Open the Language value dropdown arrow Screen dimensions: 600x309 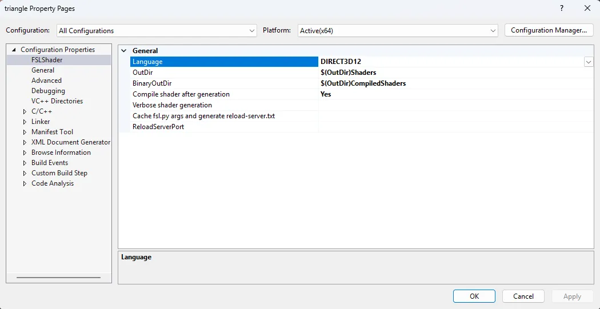588,62
